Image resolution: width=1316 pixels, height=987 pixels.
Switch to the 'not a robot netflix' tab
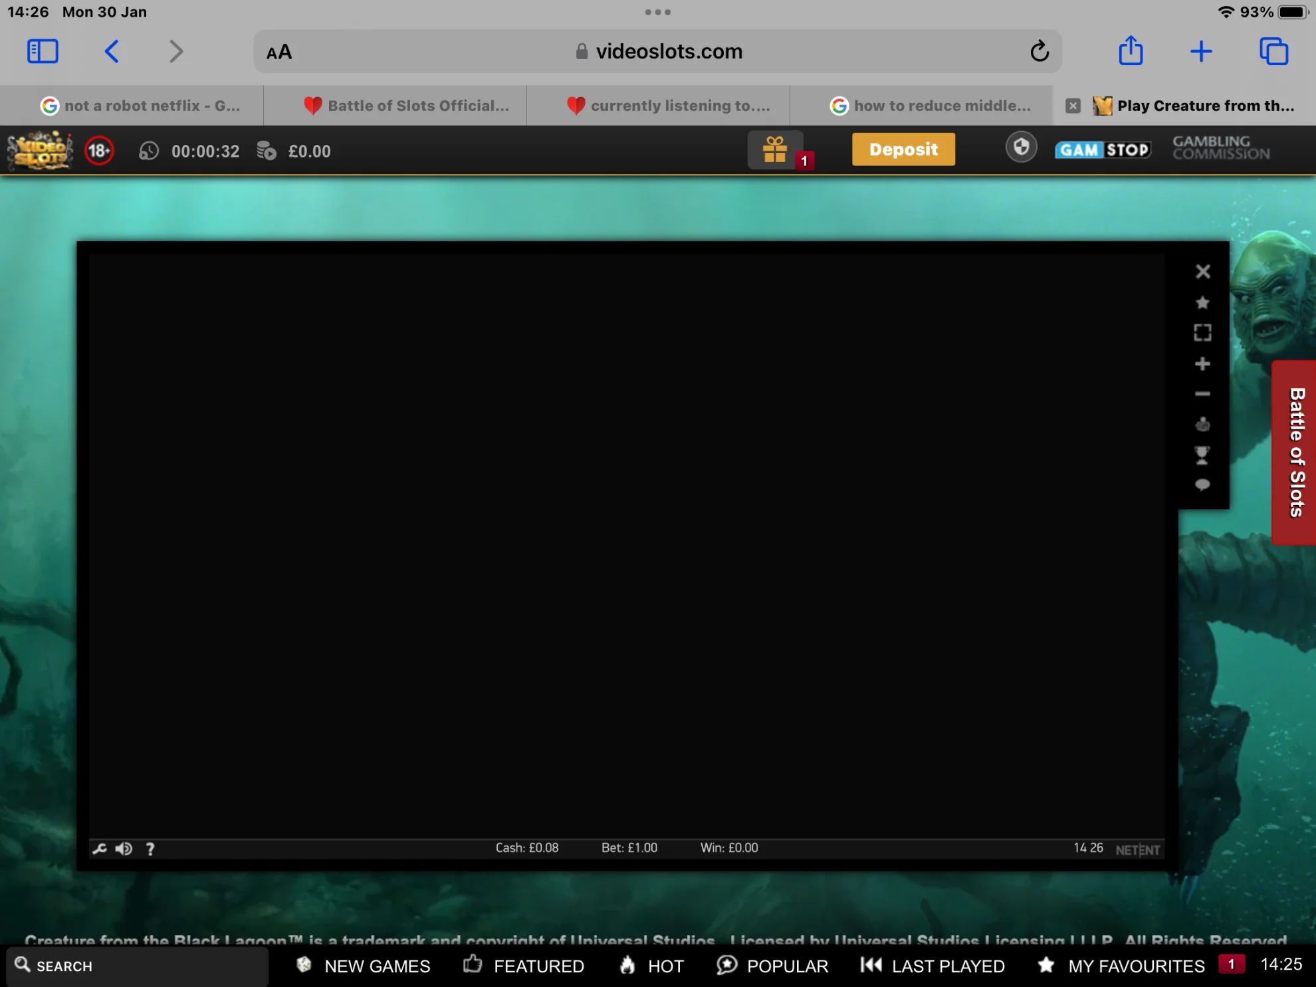(132, 106)
